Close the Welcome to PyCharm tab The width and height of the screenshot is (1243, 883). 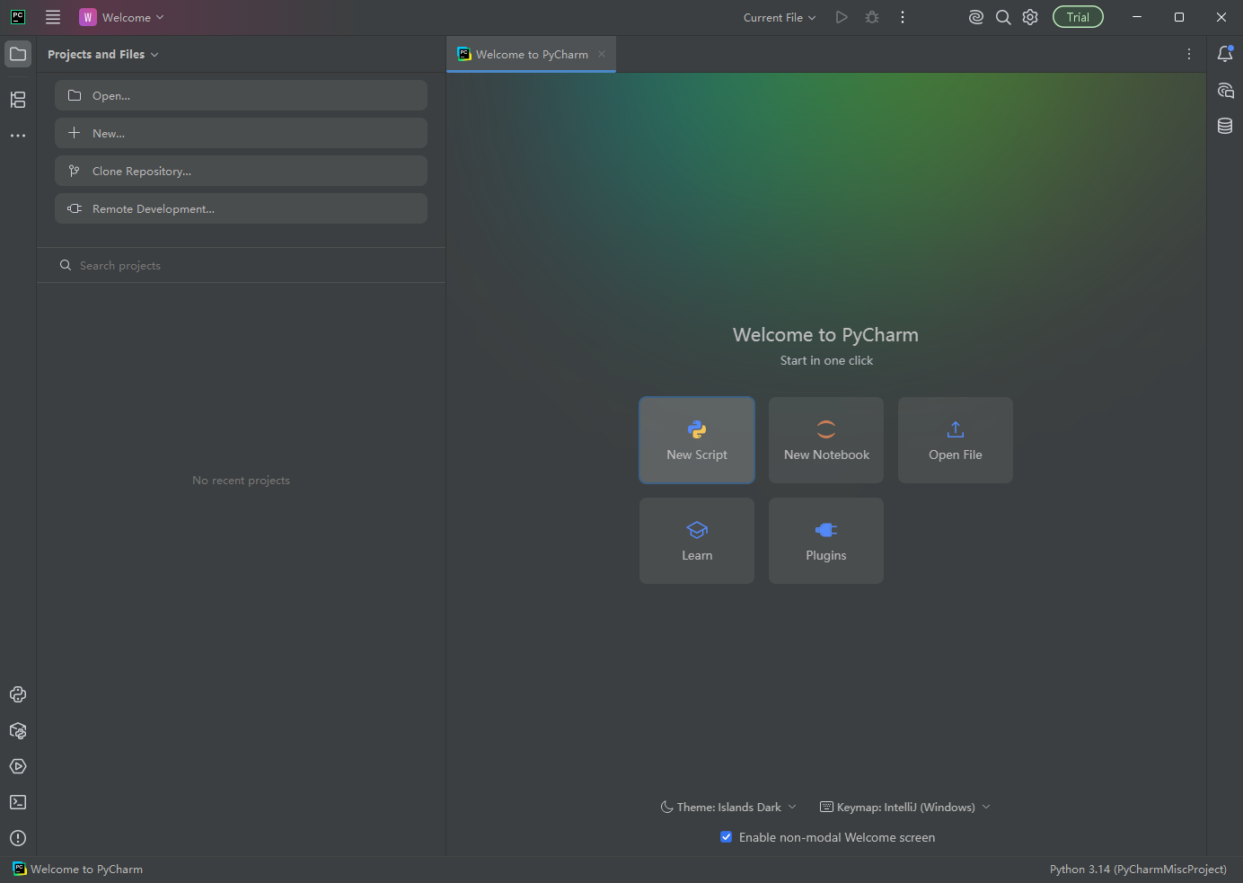(602, 54)
